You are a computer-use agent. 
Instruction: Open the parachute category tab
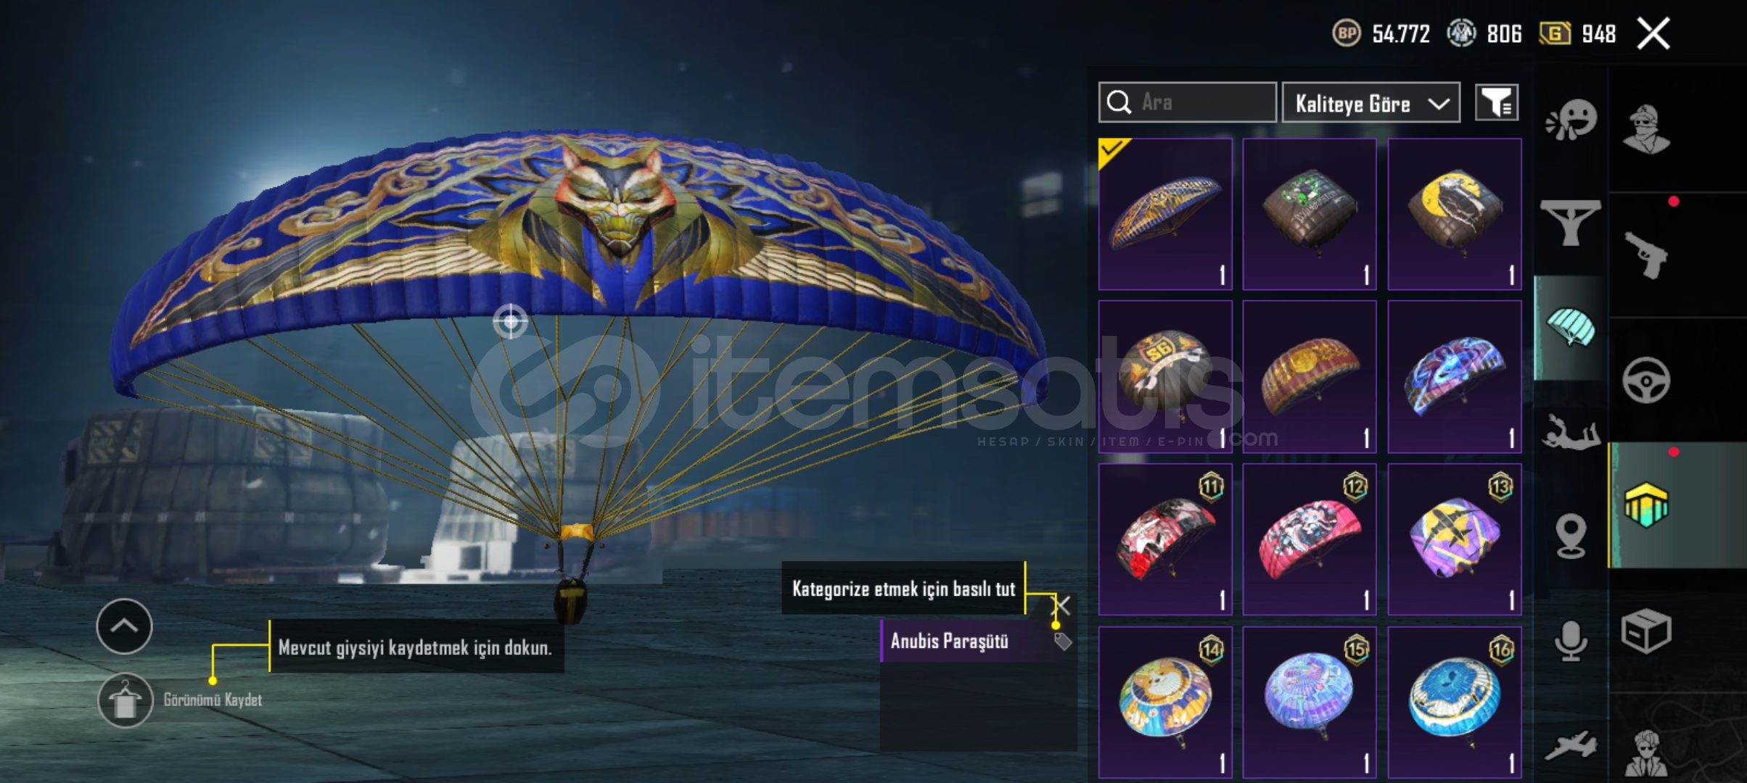[x=1570, y=327]
